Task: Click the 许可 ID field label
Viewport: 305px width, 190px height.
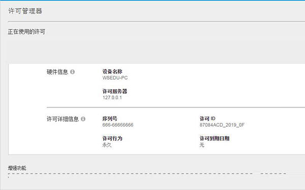Action: (x=207, y=119)
